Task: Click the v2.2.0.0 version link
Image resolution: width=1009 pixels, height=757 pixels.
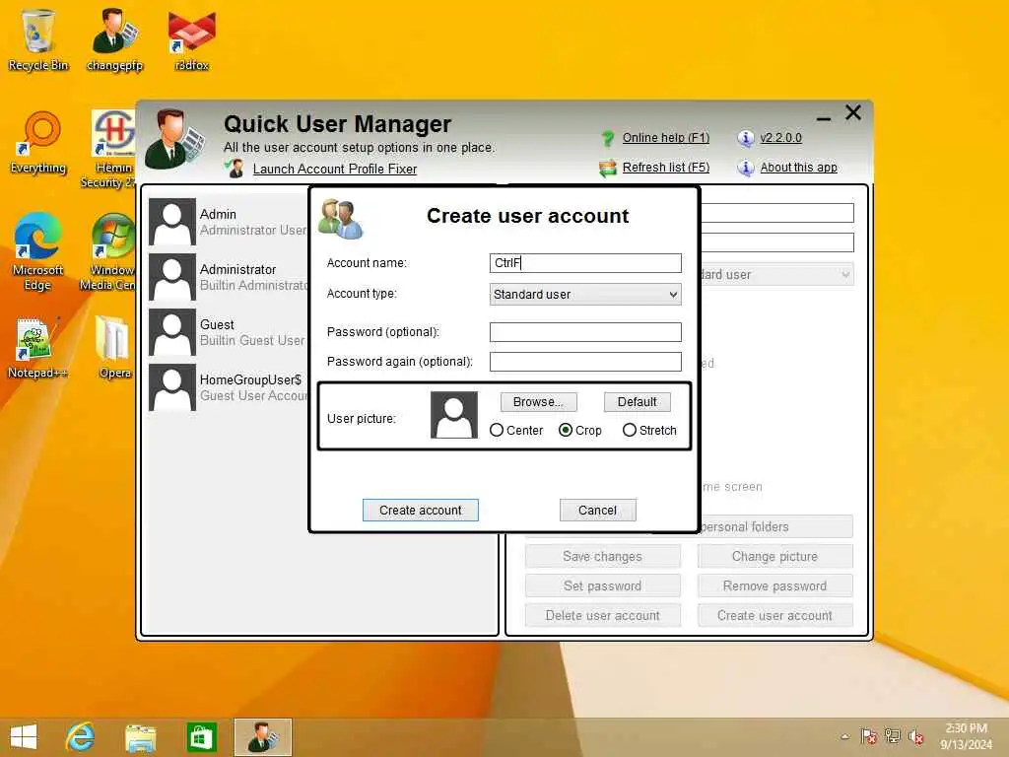Action: (x=780, y=138)
